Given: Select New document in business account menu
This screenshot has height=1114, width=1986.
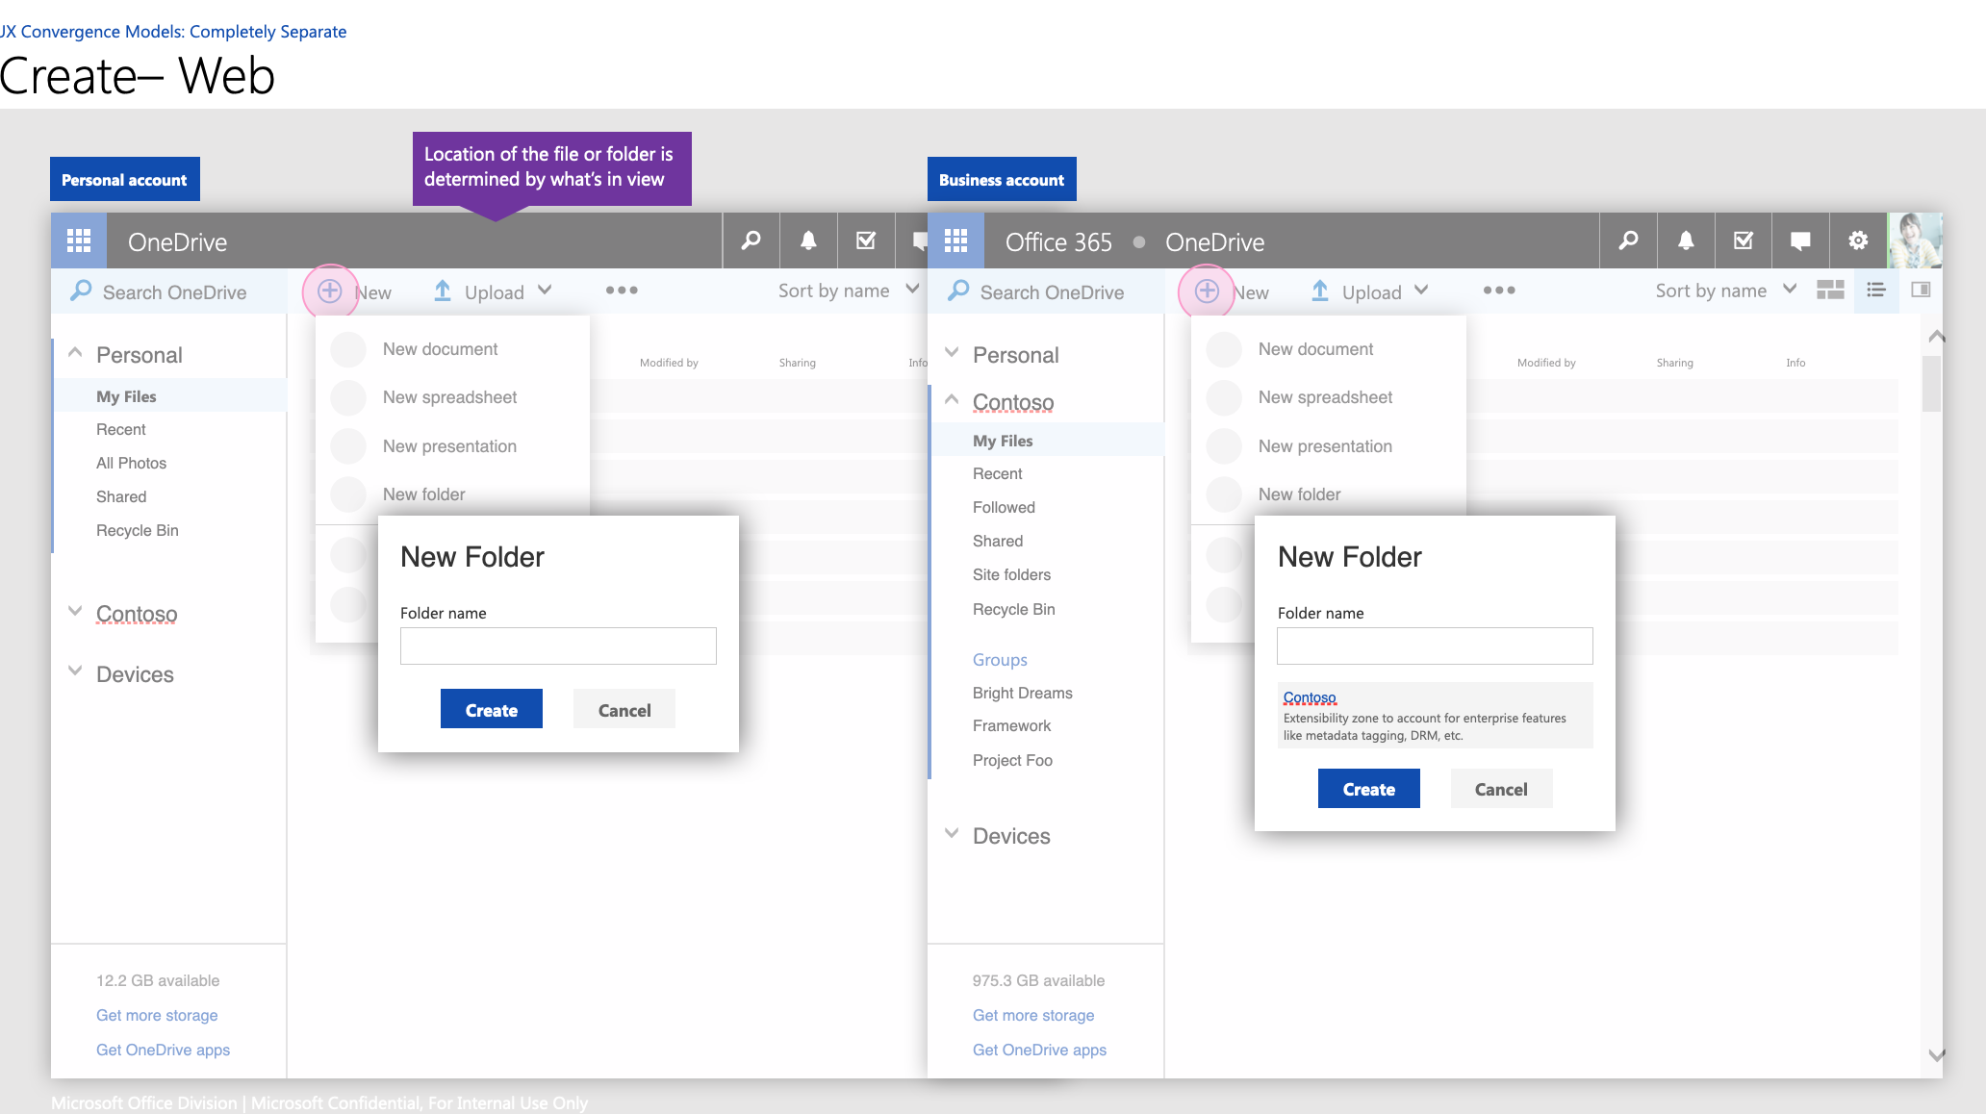Looking at the screenshot, I should click(1328, 349).
